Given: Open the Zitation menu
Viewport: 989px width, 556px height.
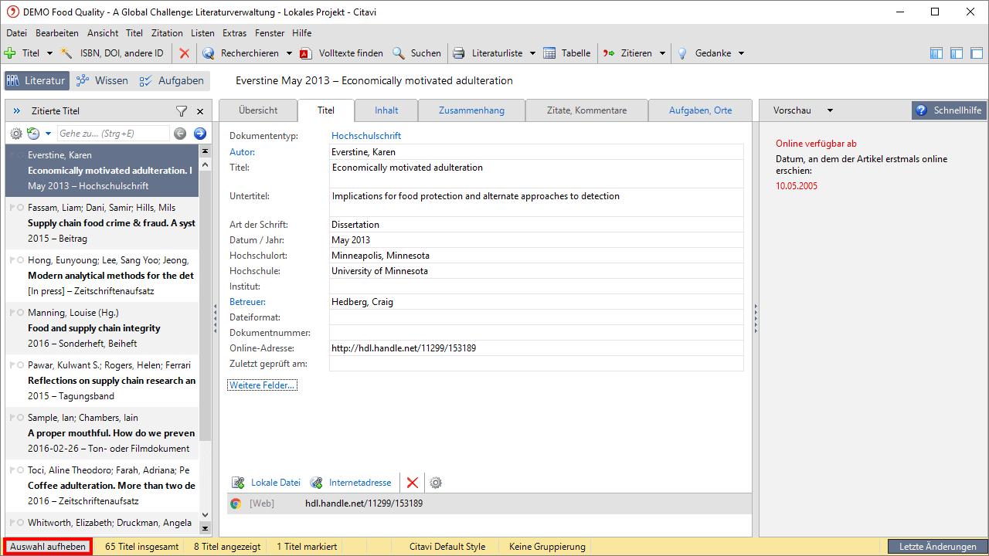Looking at the screenshot, I should [x=167, y=33].
